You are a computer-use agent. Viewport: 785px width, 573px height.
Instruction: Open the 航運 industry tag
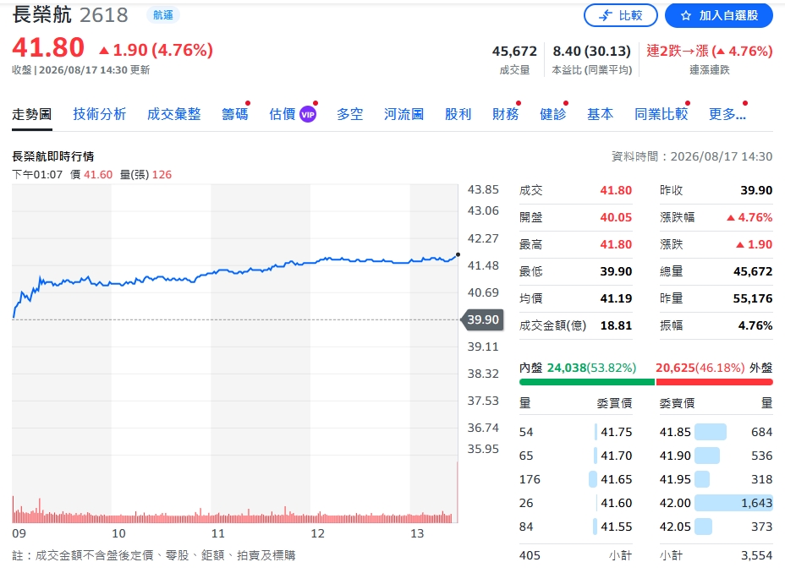pos(163,15)
